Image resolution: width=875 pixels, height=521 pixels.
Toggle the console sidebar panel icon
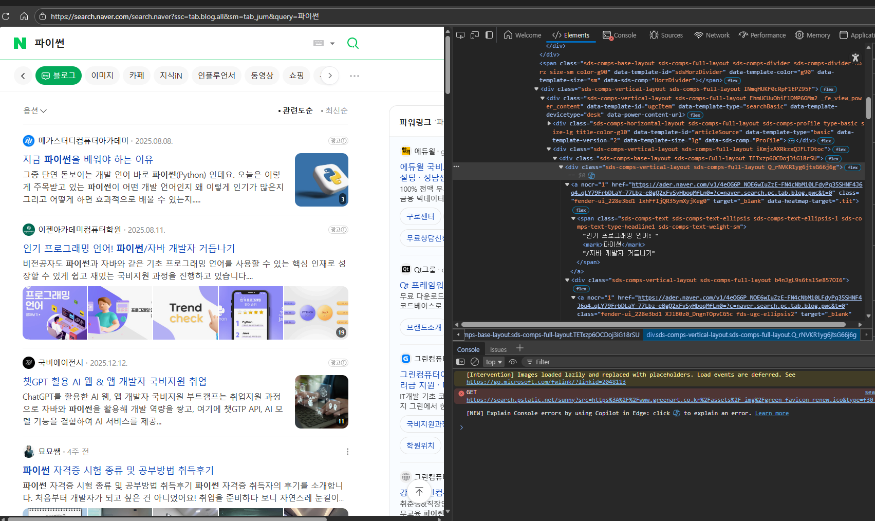coord(460,362)
